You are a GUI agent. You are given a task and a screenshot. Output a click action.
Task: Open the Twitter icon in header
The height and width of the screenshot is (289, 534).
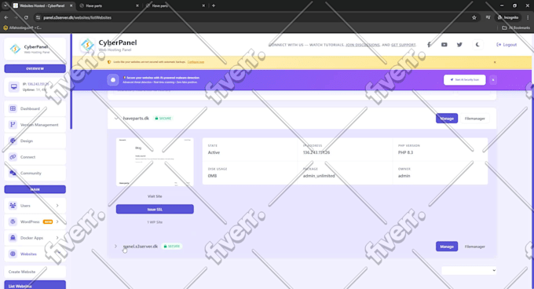click(x=459, y=45)
